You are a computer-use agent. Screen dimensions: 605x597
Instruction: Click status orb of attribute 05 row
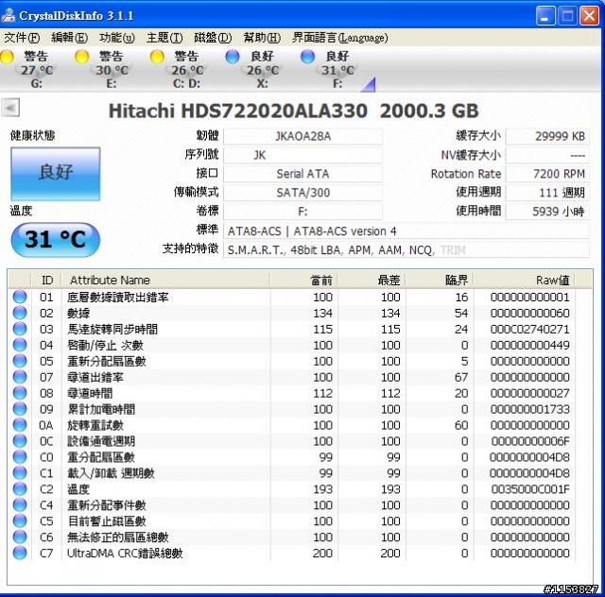coord(20,361)
